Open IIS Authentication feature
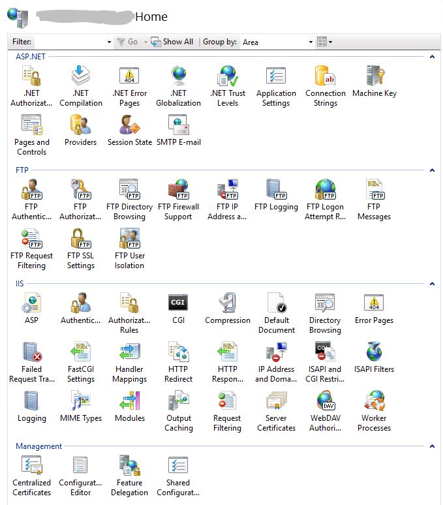The height and width of the screenshot is (505, 443). pos(80,309)
